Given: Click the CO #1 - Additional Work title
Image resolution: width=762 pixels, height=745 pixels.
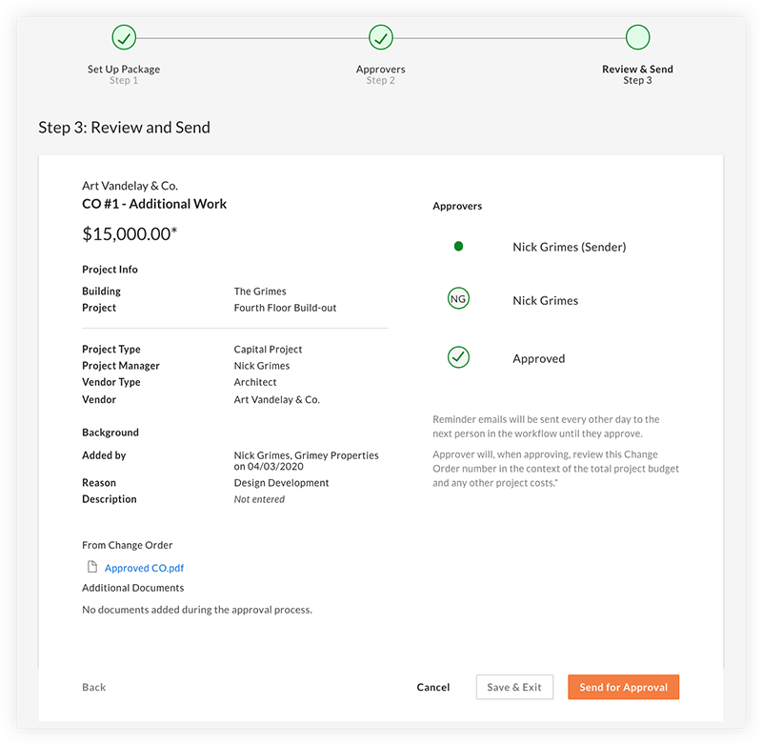Looking at the screenshot, I should (x=154, y=204).
